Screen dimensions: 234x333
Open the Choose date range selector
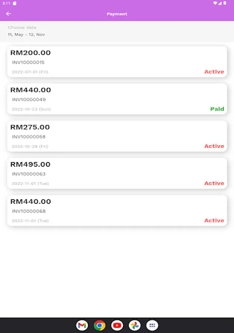tap(27, 31)
